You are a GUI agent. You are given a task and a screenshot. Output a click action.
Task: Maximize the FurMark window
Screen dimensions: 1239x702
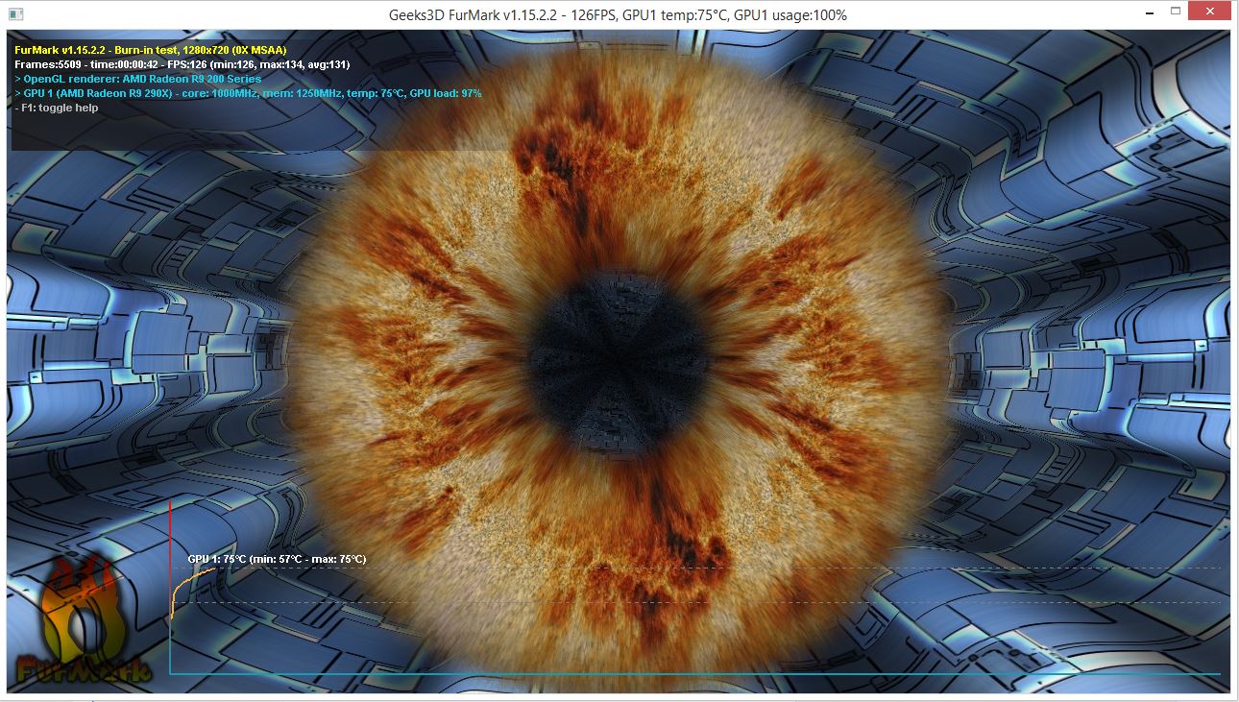click(1176, 12)
